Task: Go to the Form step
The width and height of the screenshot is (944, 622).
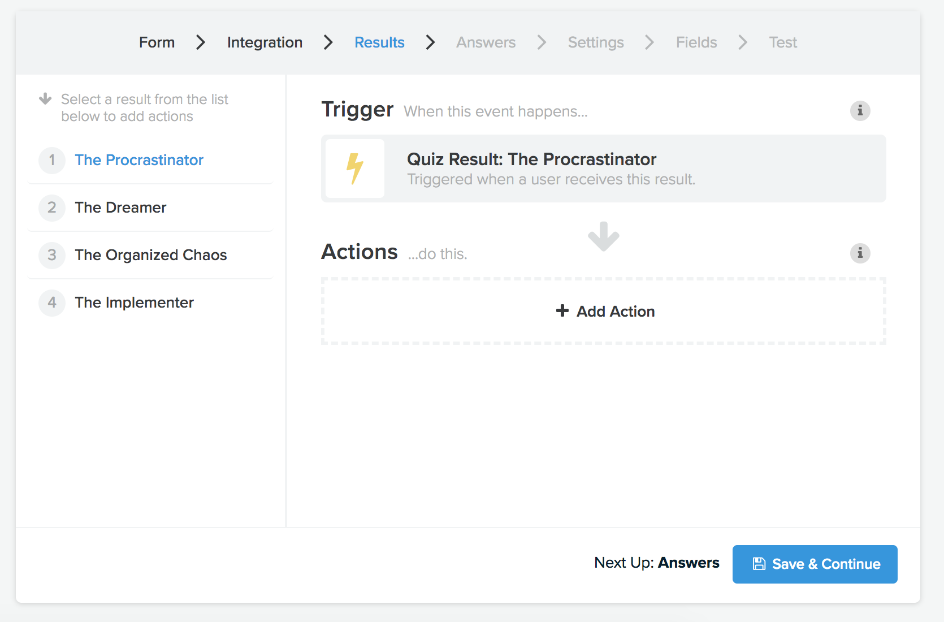Action: (x=157, y=42)
